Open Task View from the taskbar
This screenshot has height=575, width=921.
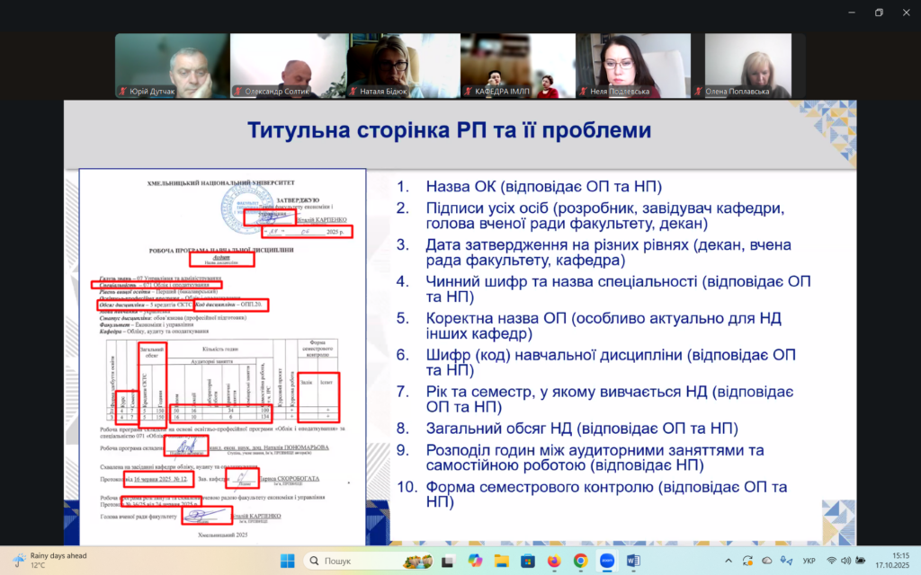(448, 561)
